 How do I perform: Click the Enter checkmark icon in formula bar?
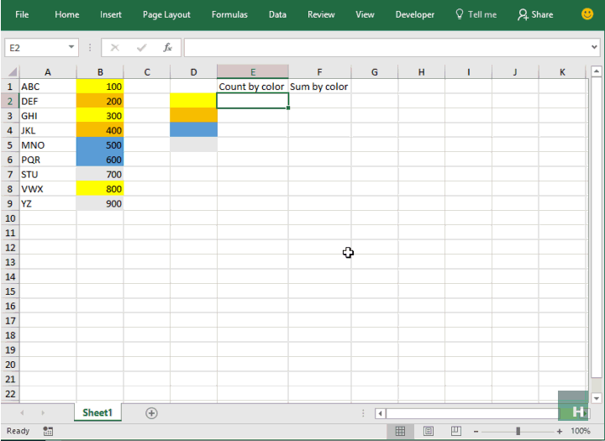click(142, 47)
